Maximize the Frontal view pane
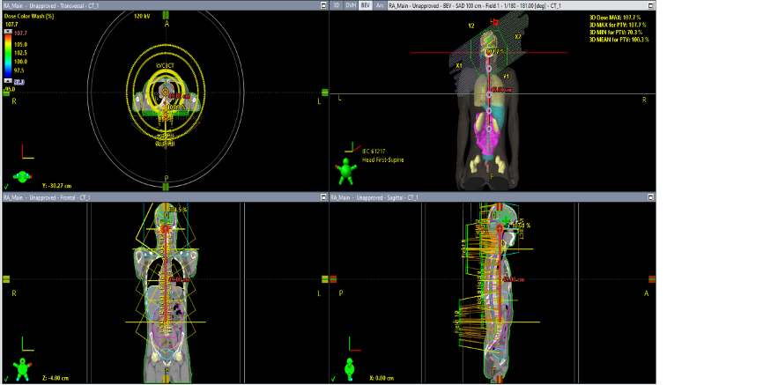Image resolution: width=778 pixels, height=385 pixels. point(324,198)
